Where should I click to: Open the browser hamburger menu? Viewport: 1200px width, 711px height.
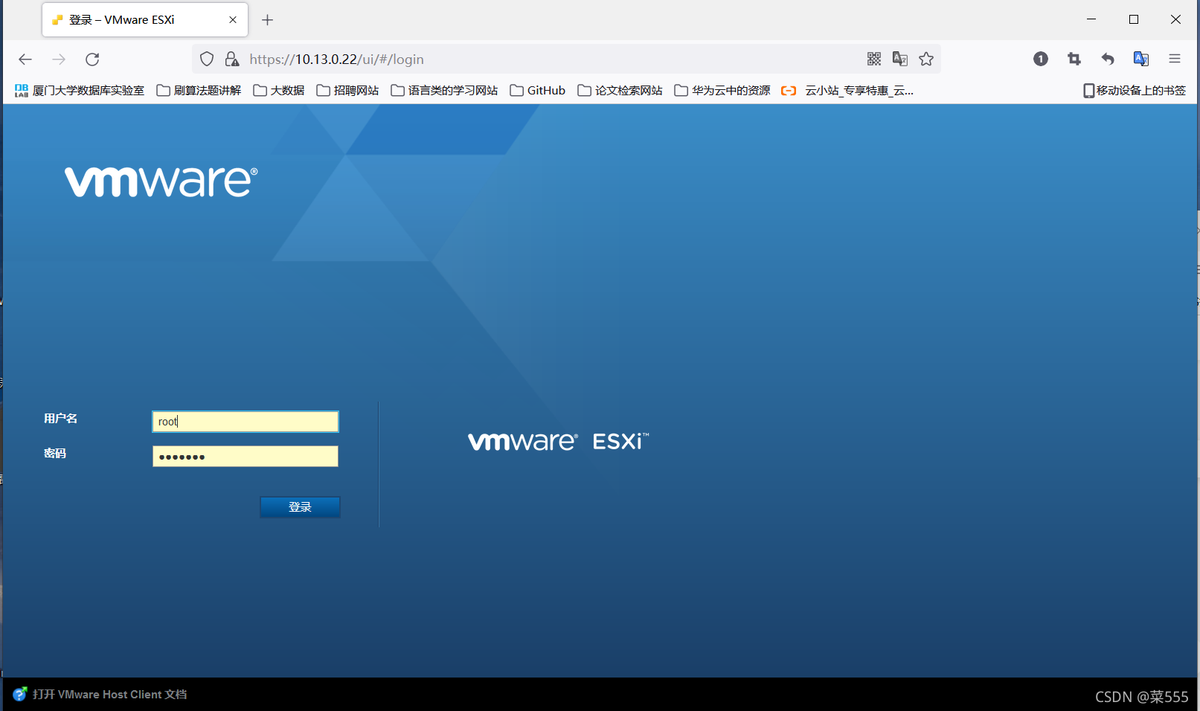[1175, 59]
